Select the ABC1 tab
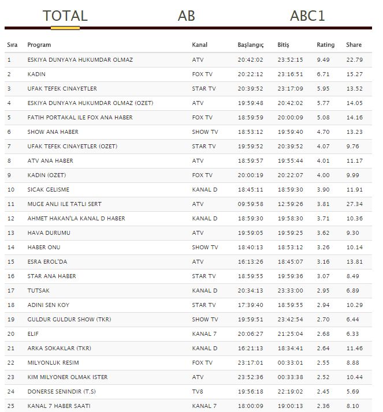 pyautogui.click(x=307, y=16)
